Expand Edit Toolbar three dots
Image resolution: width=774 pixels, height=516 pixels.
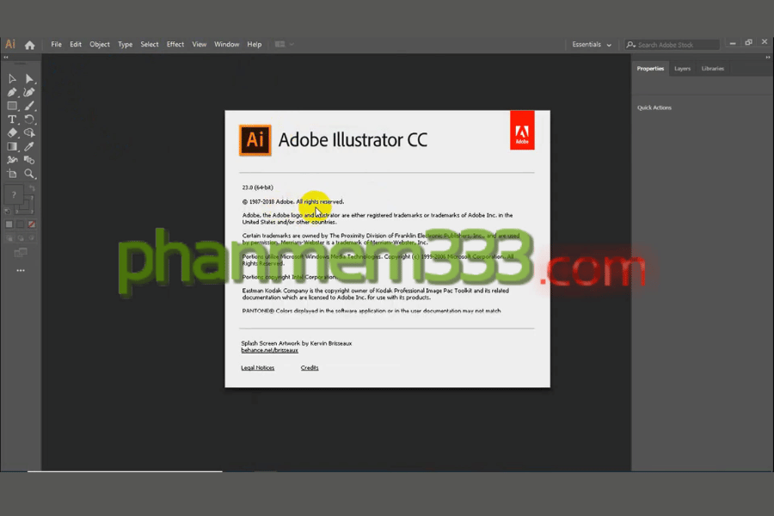[x=21, y=270]
